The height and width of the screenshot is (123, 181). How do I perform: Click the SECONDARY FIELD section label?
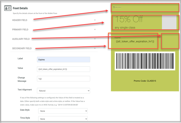coord(22,49)
